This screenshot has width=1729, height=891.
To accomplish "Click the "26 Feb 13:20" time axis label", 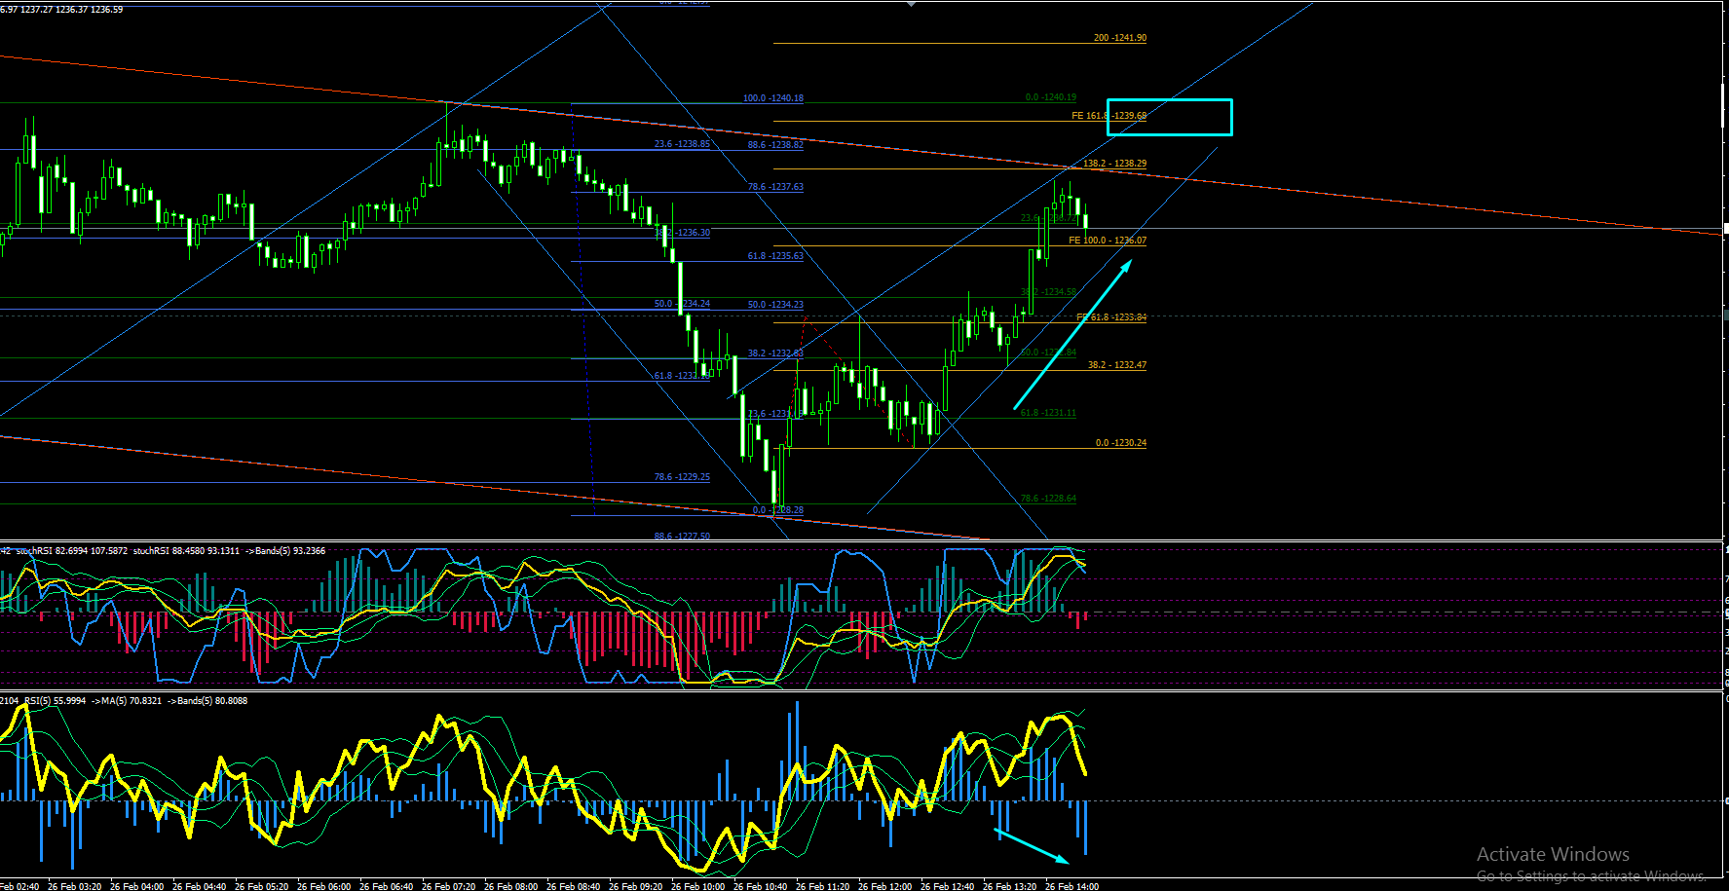I will (1009, 886).
